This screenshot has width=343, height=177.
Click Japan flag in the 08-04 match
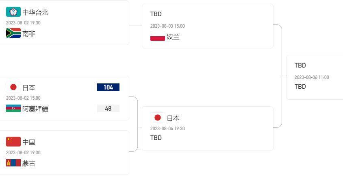158,118
